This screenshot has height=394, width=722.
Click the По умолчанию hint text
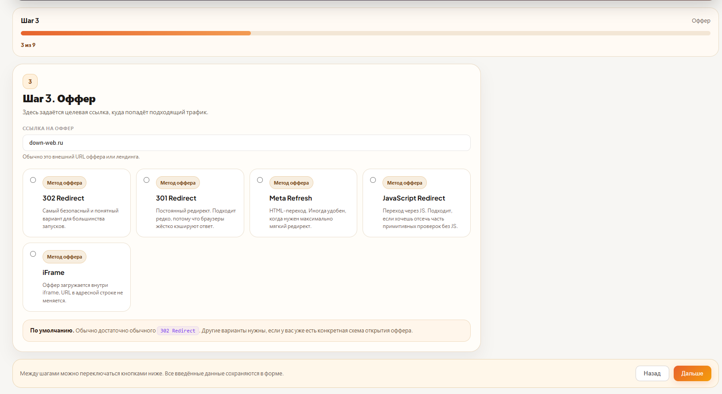pyautogui.click(x=52, y=331)
